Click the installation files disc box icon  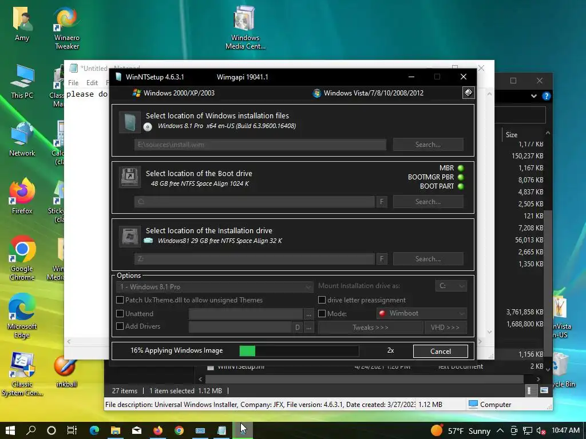[x=130, y=122]
